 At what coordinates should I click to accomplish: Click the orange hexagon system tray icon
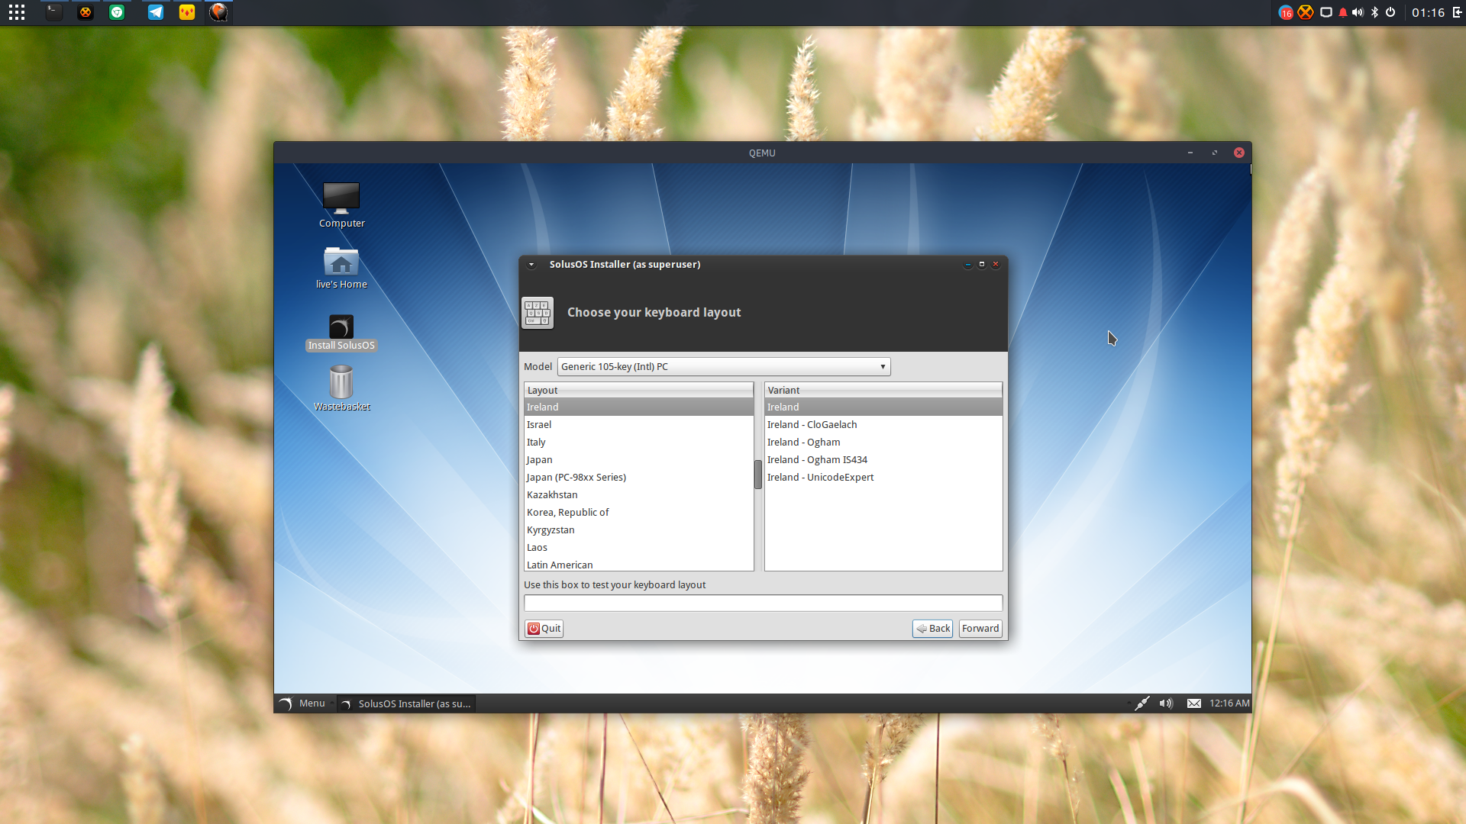(1306, 12)
